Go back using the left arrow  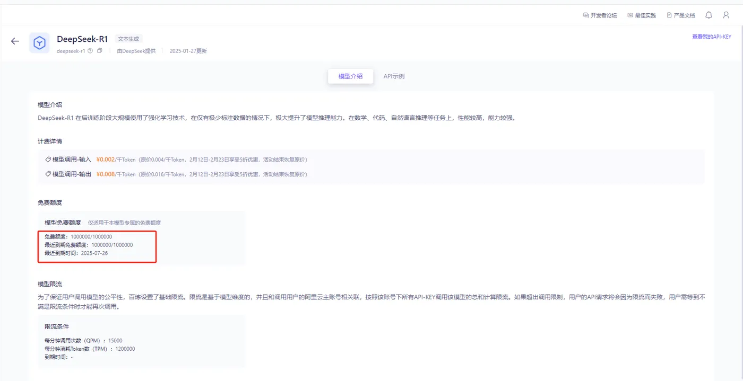pos(15,41)
